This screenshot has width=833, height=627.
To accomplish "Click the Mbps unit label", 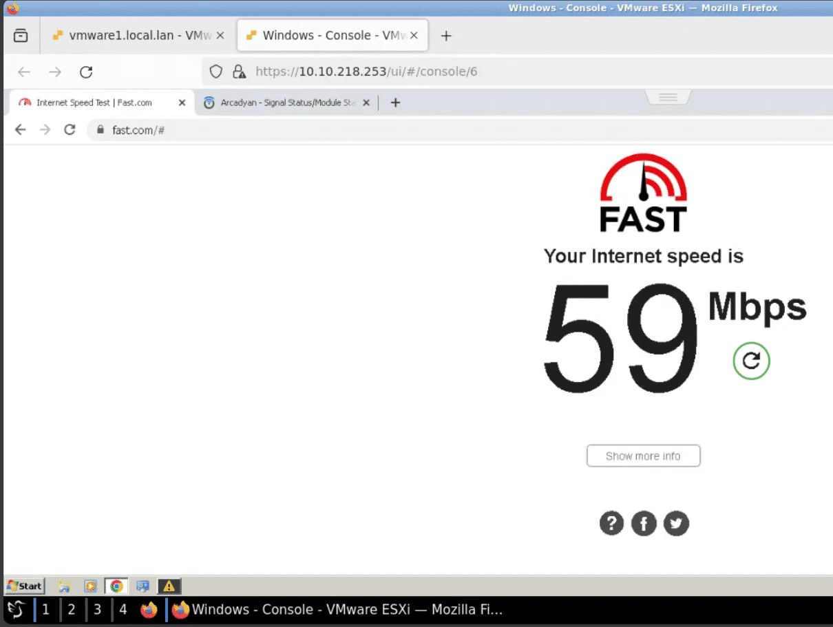I will tap(757, 308).
